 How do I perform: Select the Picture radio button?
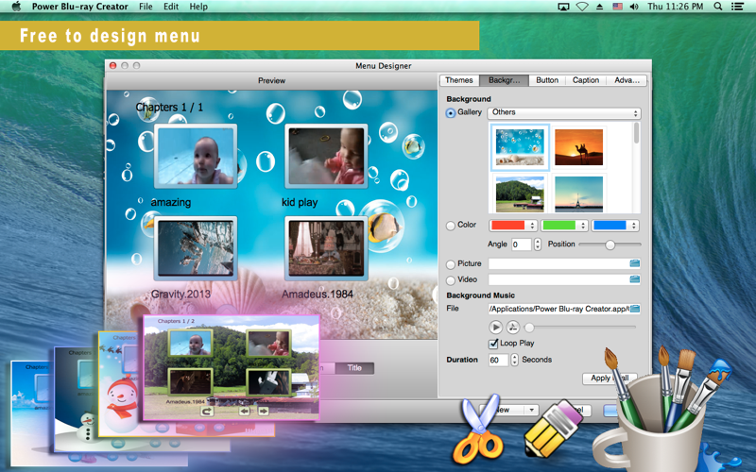451,264
